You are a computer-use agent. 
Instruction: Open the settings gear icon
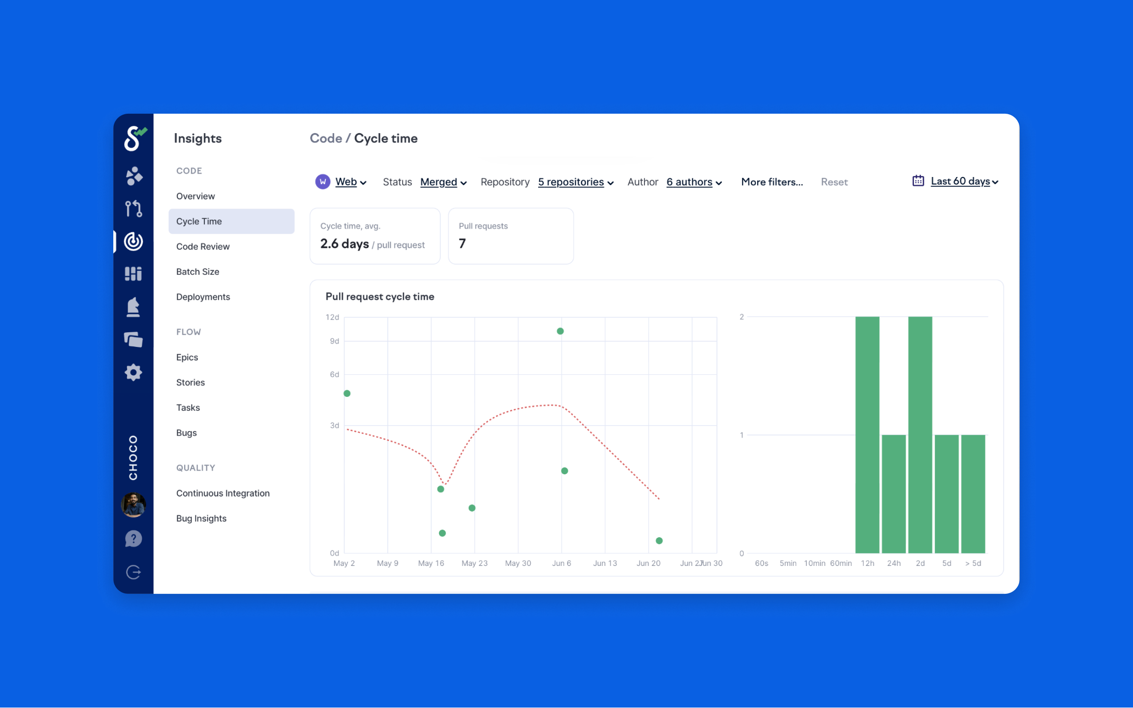point(134,372)
